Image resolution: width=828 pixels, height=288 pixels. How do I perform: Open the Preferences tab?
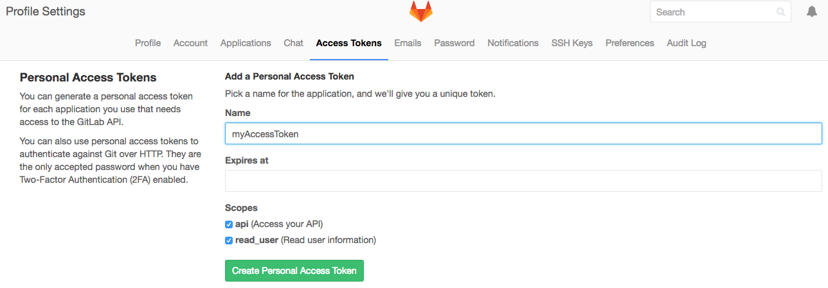pos(630,43)
